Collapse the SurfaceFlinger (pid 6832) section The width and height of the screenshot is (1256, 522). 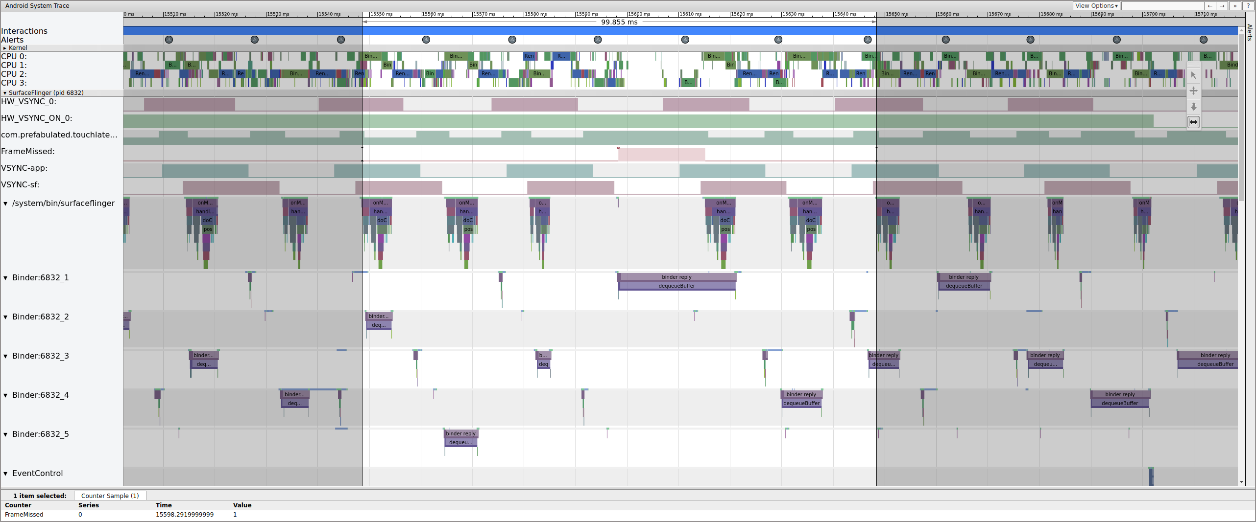coord(5,92)
